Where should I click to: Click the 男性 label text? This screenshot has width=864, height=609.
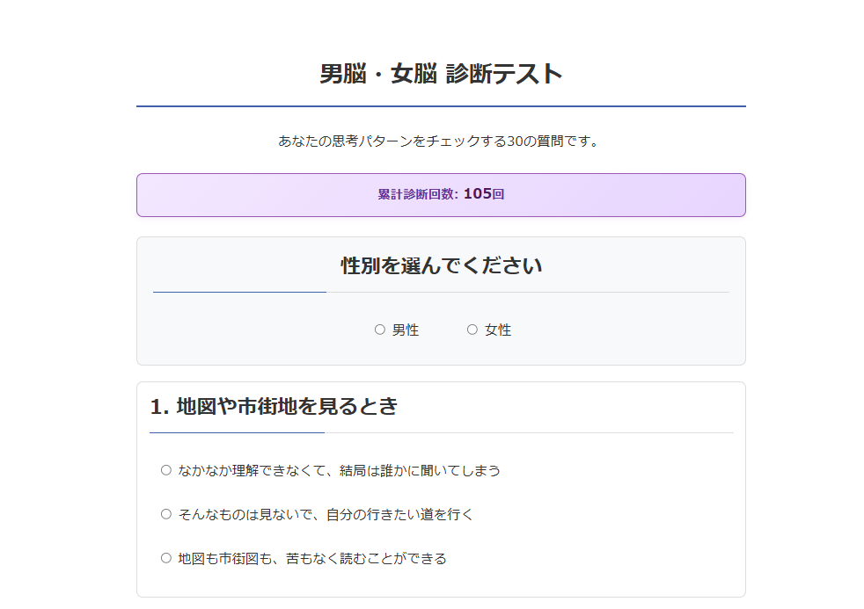pyautogui.click(x=406, y=330)
